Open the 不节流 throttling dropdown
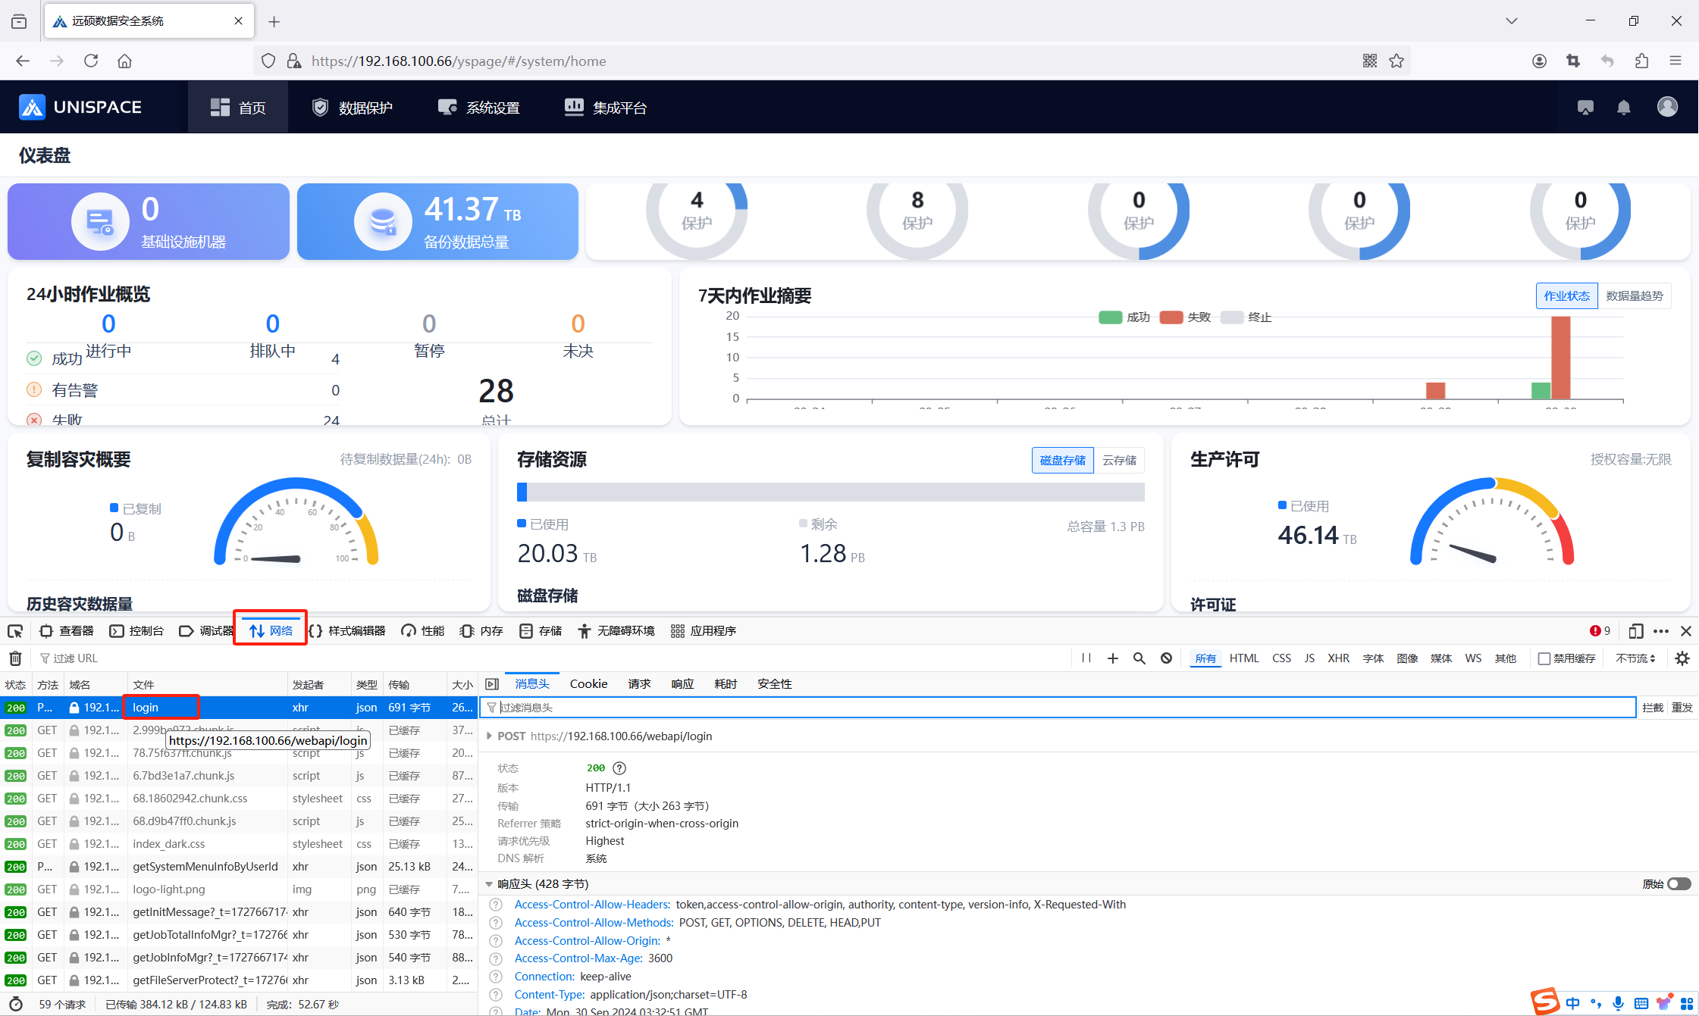The height and width of the screenshot is (1016, 1699). [1635, 658]
